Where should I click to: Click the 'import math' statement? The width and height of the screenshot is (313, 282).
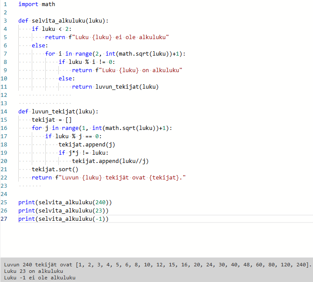coord(37,4)
